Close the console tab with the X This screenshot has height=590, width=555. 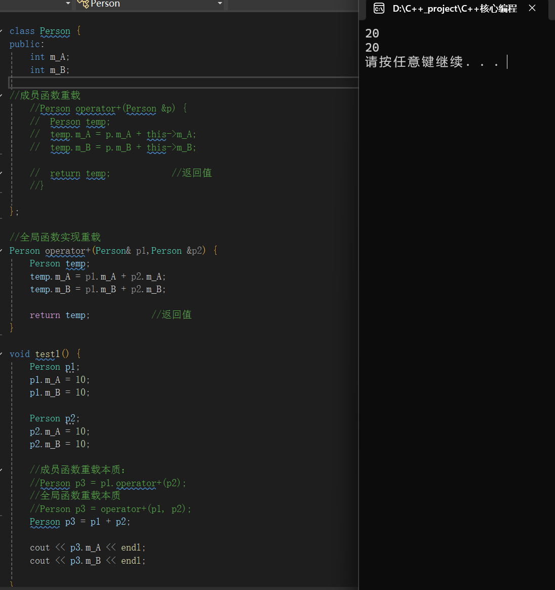point(532,8)
